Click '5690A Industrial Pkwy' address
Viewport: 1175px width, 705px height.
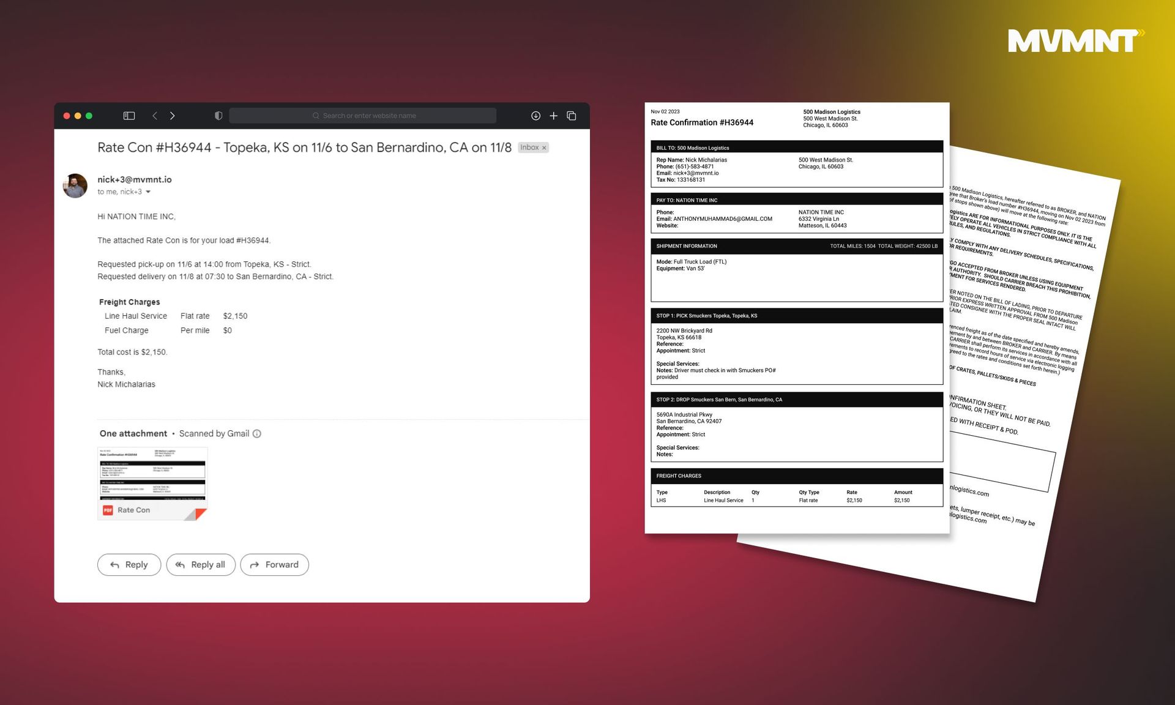click(684, 415)
